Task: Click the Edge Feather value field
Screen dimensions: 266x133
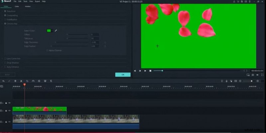Action: [95, 46]
